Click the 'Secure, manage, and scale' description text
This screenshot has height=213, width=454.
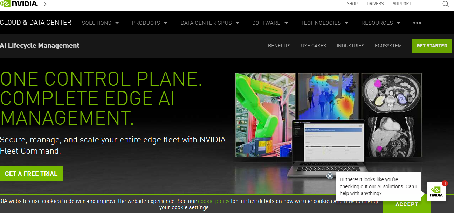point(113,145)
